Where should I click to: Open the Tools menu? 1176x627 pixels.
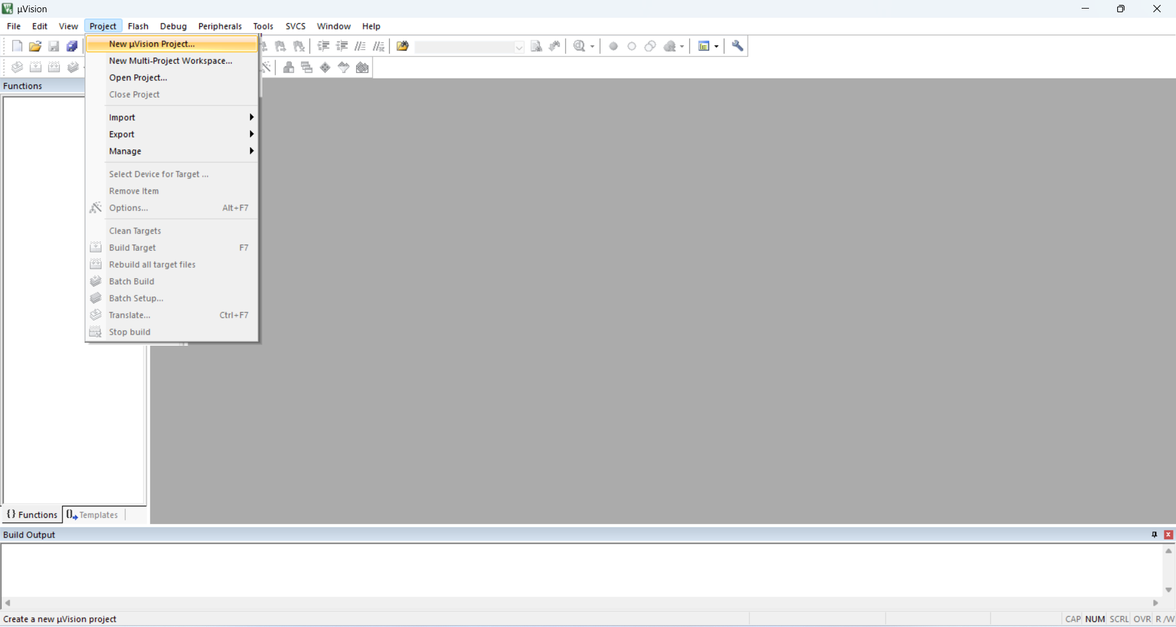(x=263, y=26)
